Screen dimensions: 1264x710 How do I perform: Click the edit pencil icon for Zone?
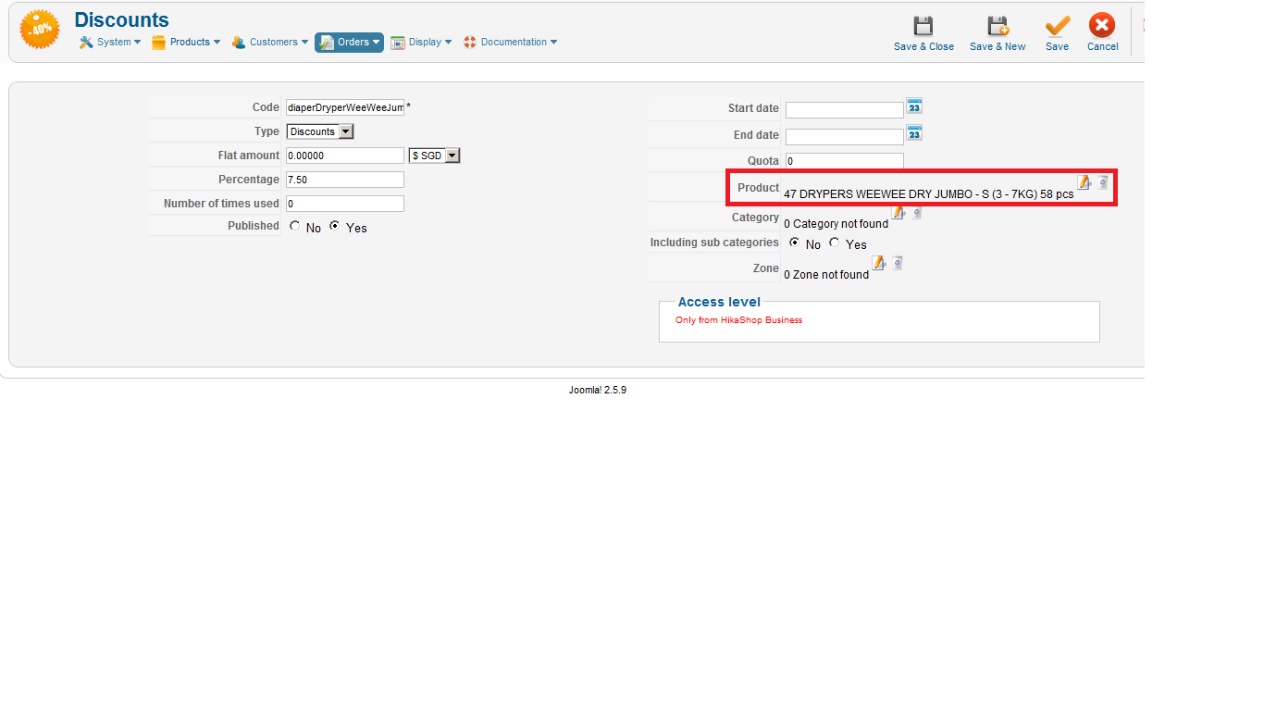pos(879,263)
